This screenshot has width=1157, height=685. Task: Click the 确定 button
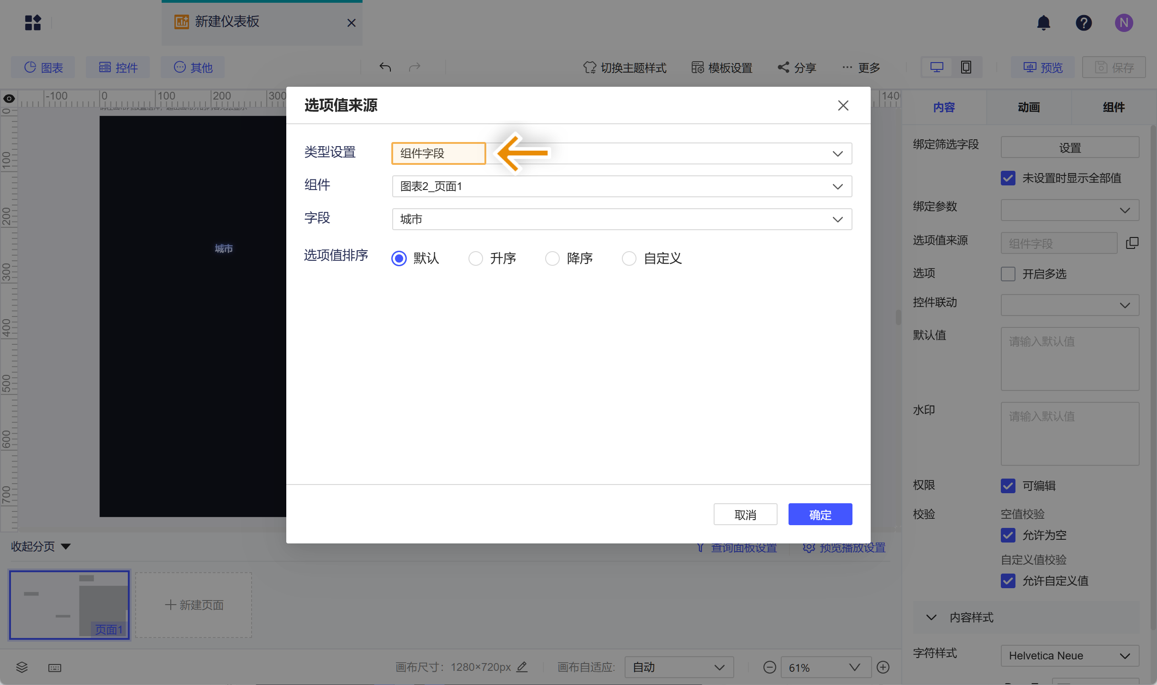[x=820, y=514]
